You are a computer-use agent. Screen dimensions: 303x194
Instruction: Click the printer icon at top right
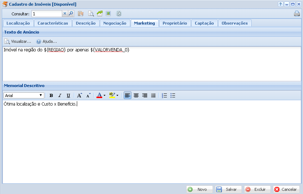coord(297,14)
